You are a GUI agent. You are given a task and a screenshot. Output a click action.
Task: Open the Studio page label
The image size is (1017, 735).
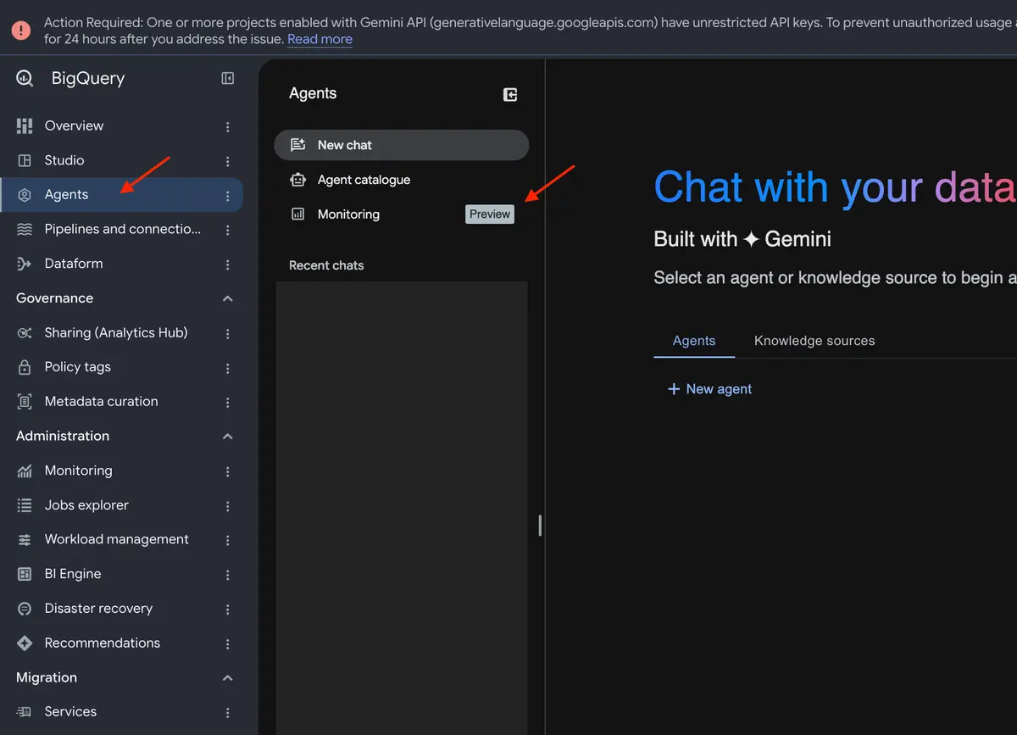tap(64, 160)
